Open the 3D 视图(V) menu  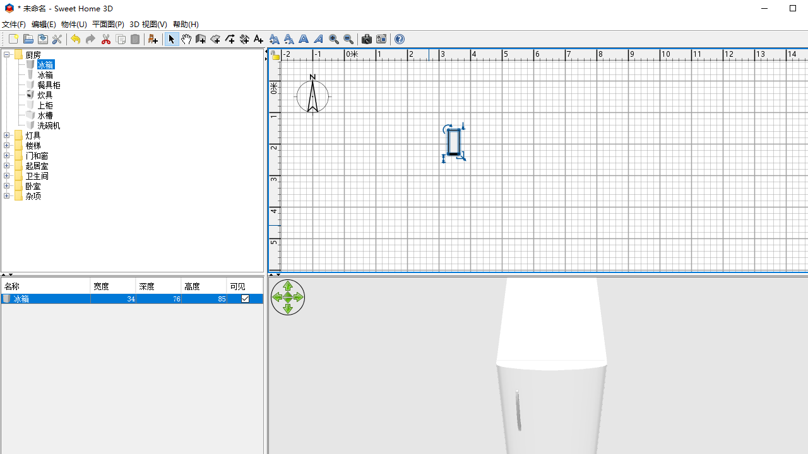point(148,24)
